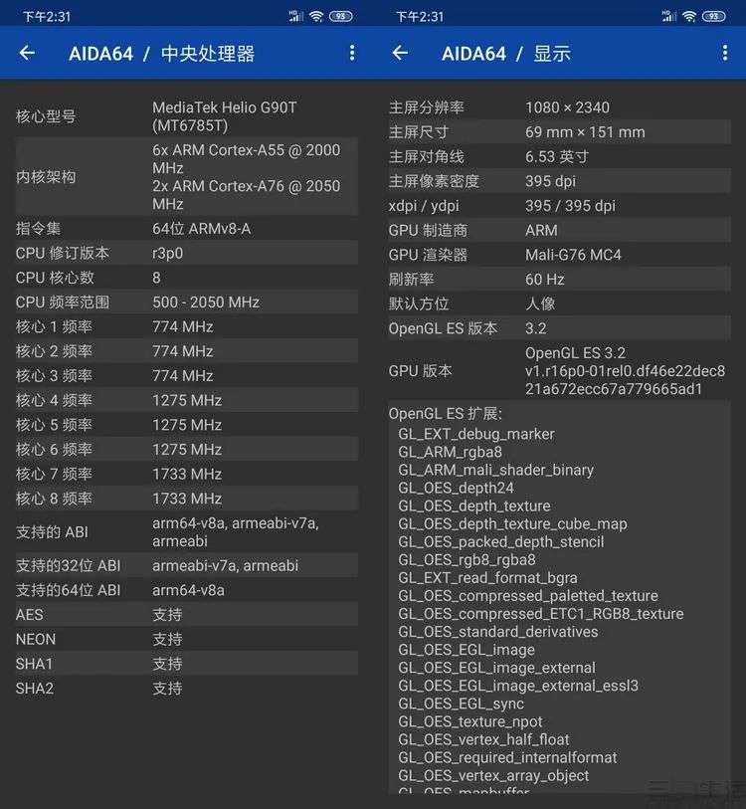Tap the AIDA64 / 中央处理器 title
Screen dimensions: 746x809
[x=161, y=54]
